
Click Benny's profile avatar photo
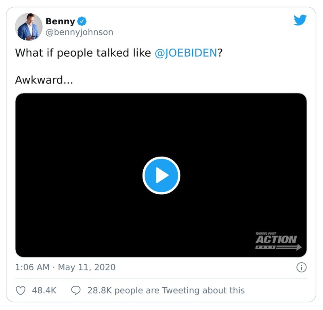point(29,26)
